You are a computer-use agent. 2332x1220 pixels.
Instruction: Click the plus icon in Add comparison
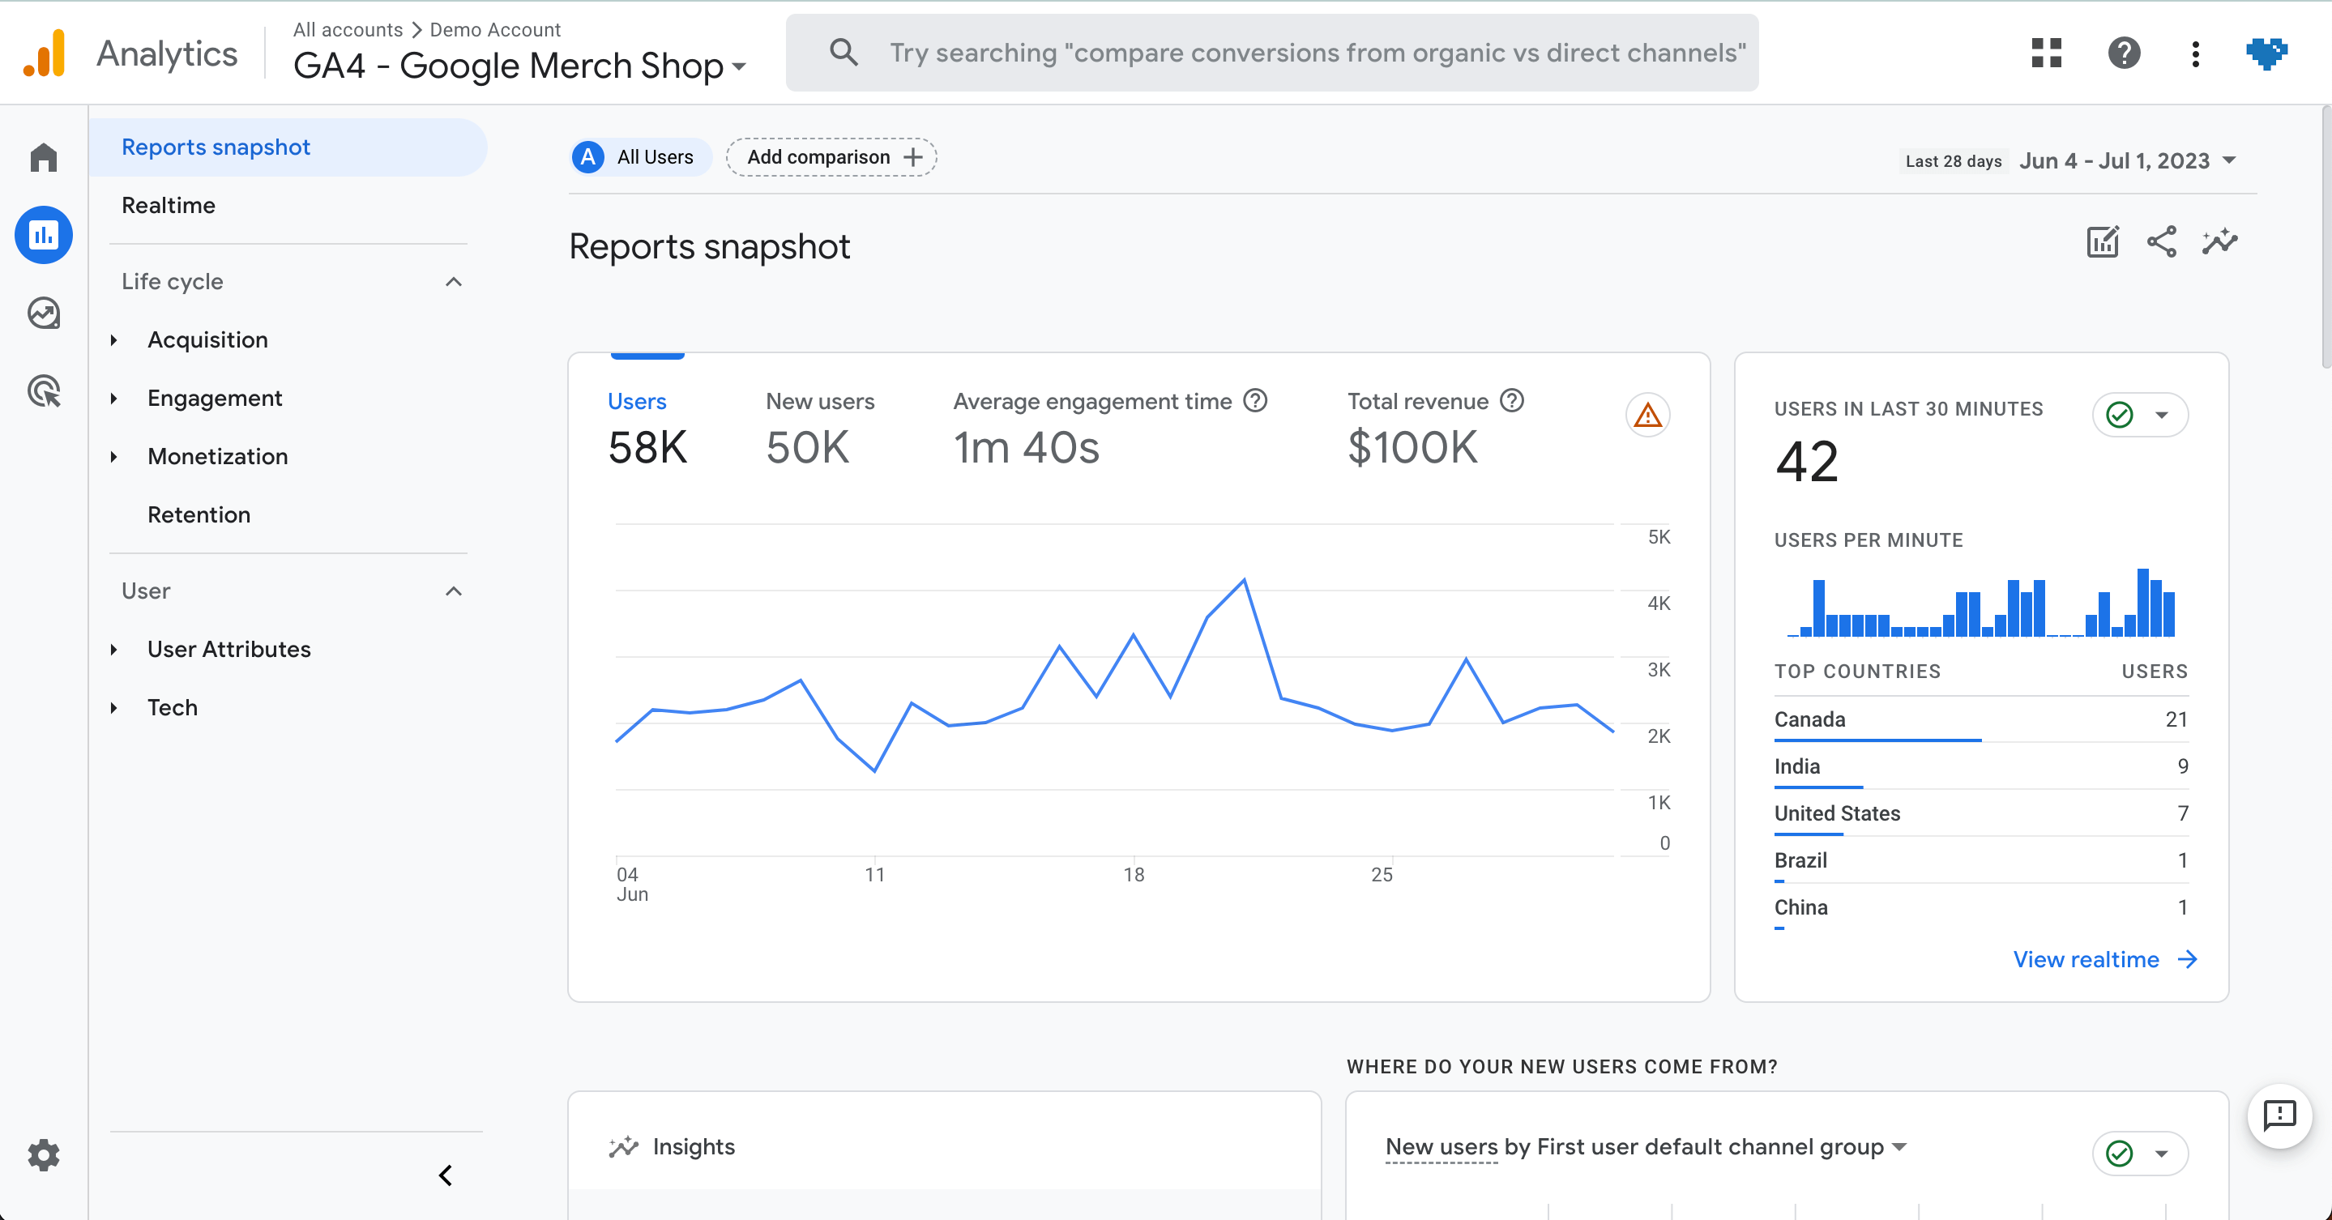(913, 157)
